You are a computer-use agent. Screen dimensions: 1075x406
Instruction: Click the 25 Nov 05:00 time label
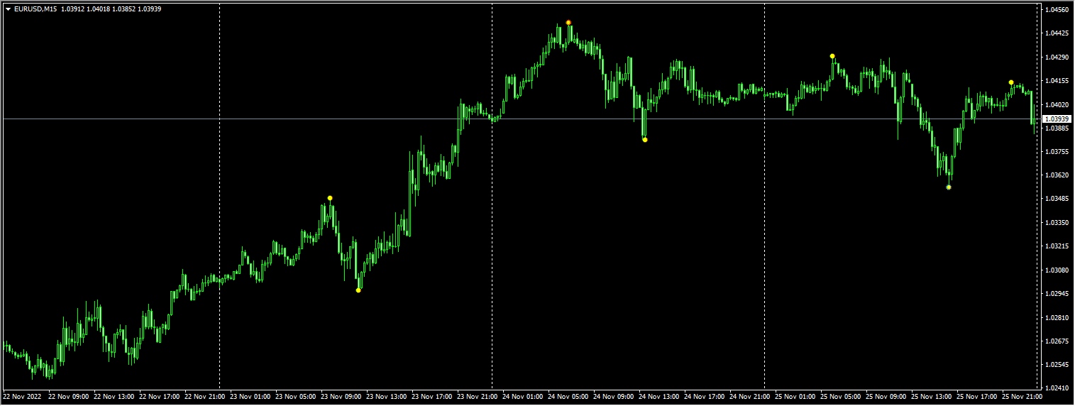click(841, 397)
